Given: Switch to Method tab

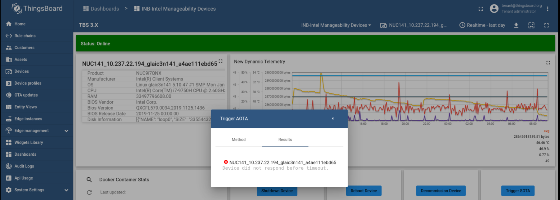Looking at the screenshot, I should pyautogui.click(x=239, y=140).
